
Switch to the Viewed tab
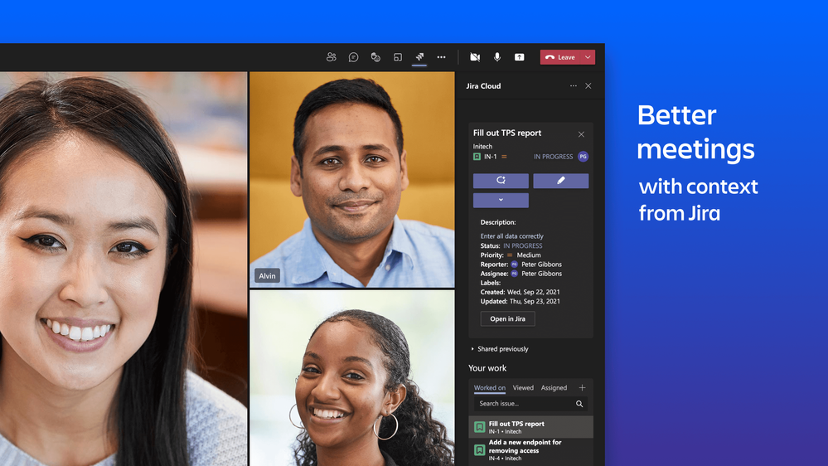point(523,388)
